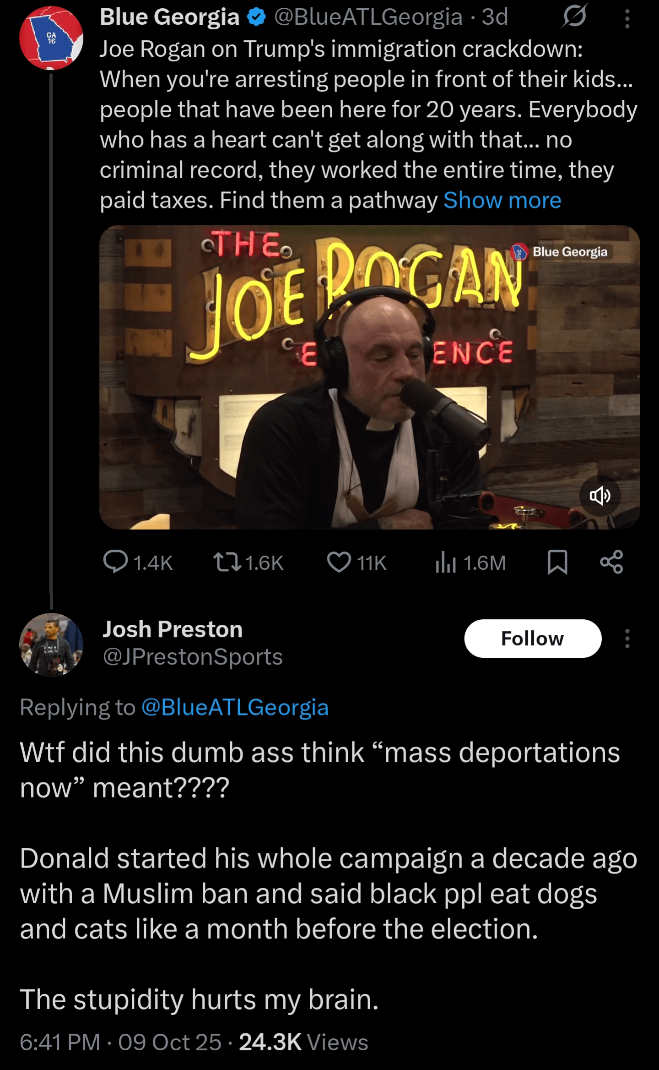
Task: Share the Blue Georgia post
Action: (611, 562)
